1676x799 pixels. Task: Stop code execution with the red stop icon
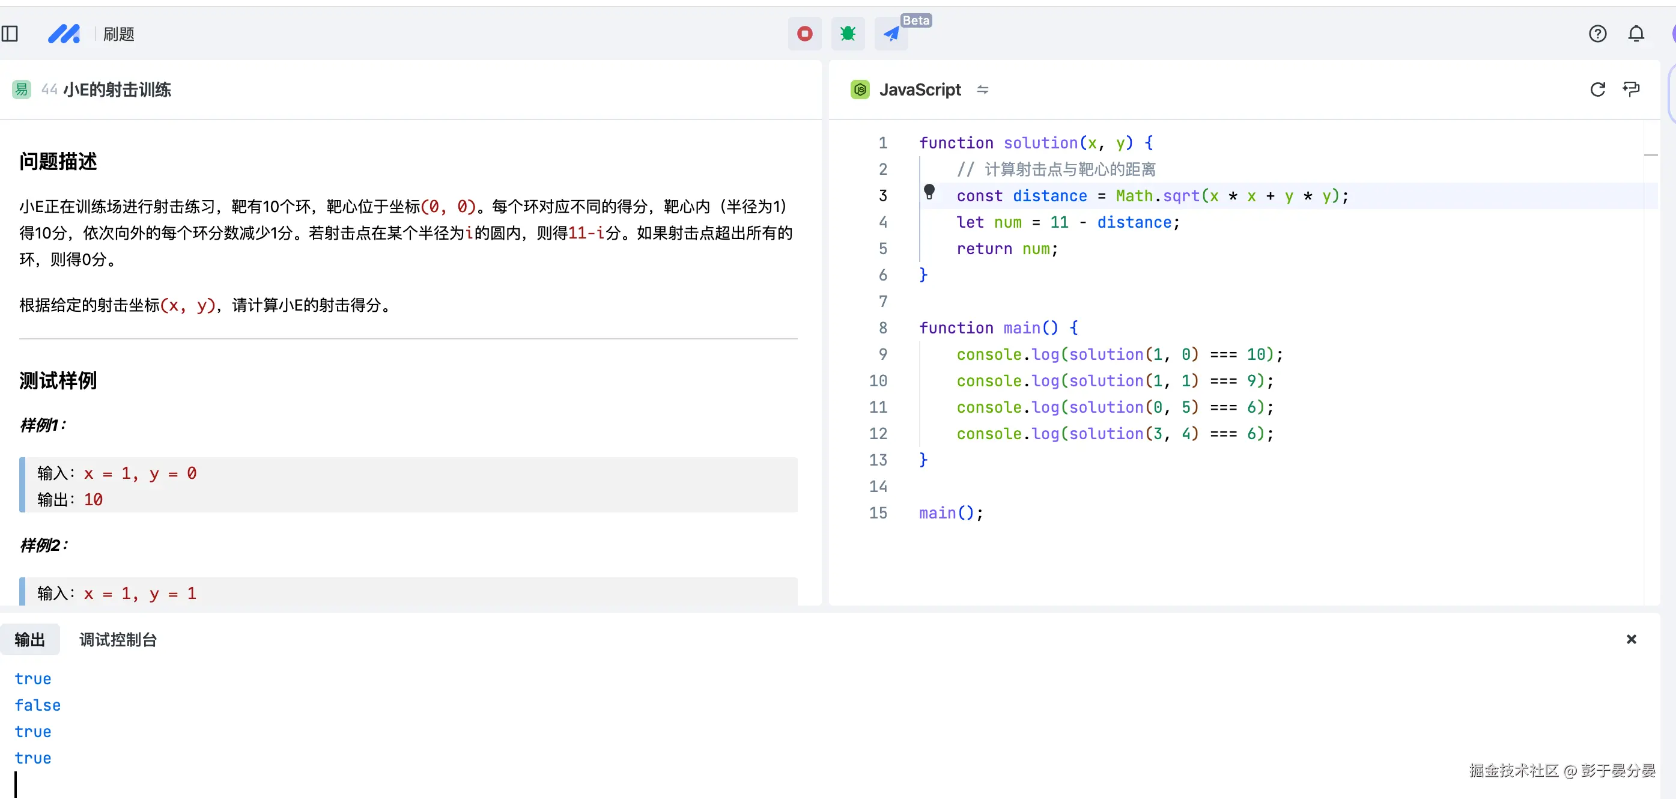point(804,33)
